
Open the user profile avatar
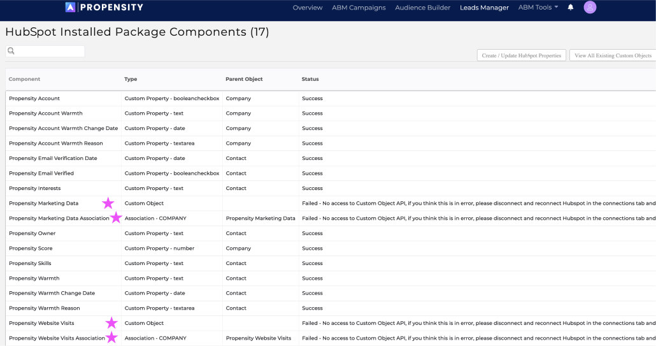(x=590, y=7)
